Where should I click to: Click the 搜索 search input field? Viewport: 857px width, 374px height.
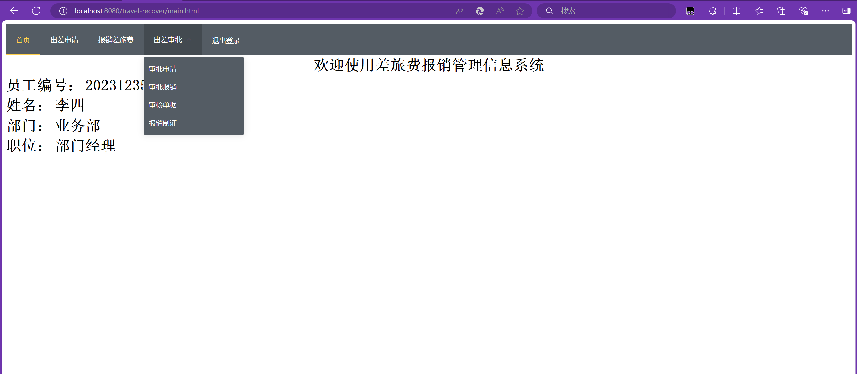[x=613, y=11]
